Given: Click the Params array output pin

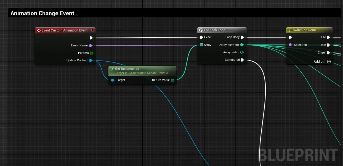Looking at the screenshot, I should [x=91, y=53].
